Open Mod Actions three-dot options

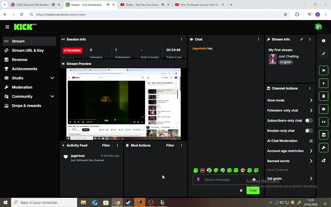pyautogui.click(x=182, y=145)
